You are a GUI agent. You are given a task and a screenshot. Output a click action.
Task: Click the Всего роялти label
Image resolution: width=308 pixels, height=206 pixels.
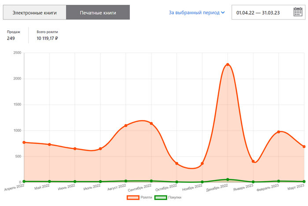tap(47, 32)
